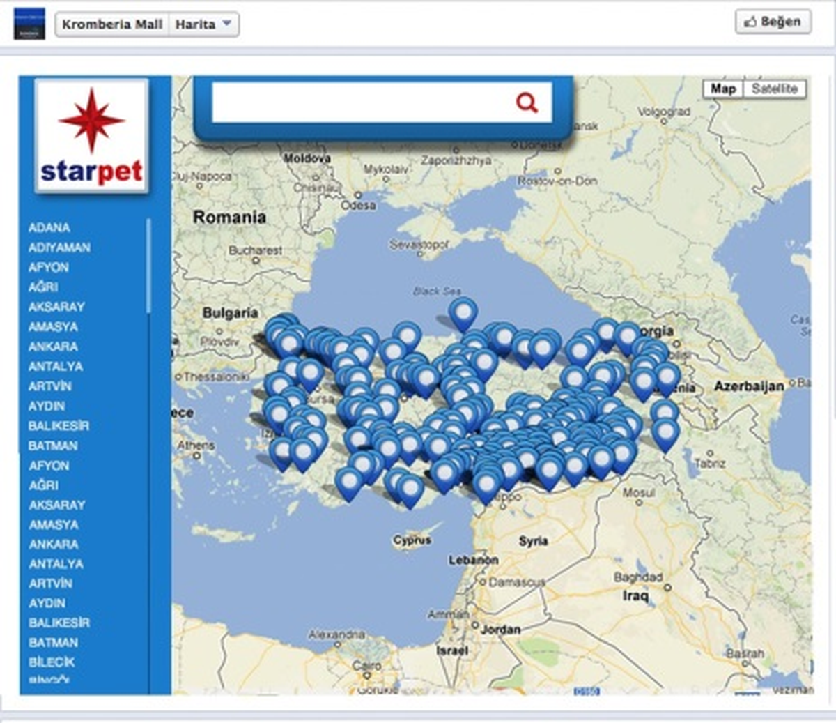The width and height of the screenshot is (836, 723).
Task: Select the BATMAN entry directly above BİLECİK
Action: (x=53, y=642)
